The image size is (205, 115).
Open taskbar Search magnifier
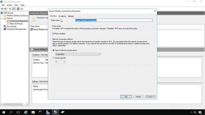pos(11,112)
